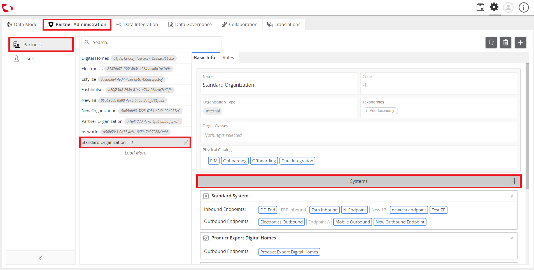Select New Organization partner row
The image size is (534, 270).
click(x=136, y=111)
